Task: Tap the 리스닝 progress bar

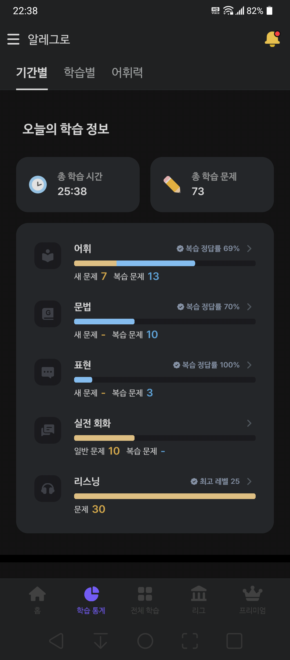Action: pyautogui.click(x=165, y=496)
